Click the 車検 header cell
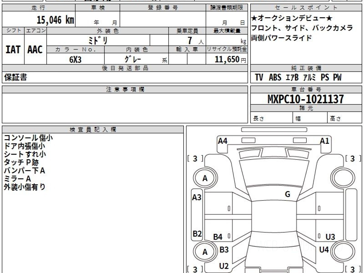 tap(98, 8)
